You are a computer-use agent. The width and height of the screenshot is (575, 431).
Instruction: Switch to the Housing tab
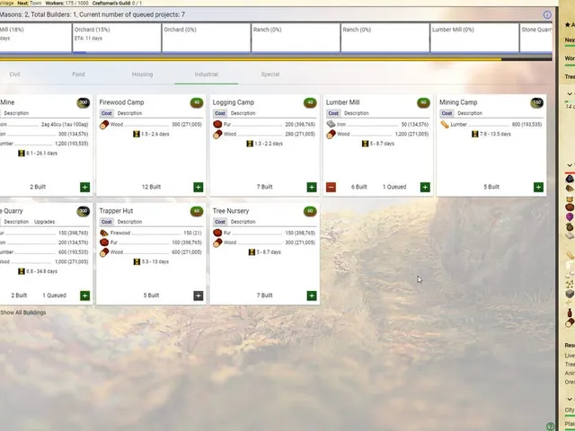(142, 75)
